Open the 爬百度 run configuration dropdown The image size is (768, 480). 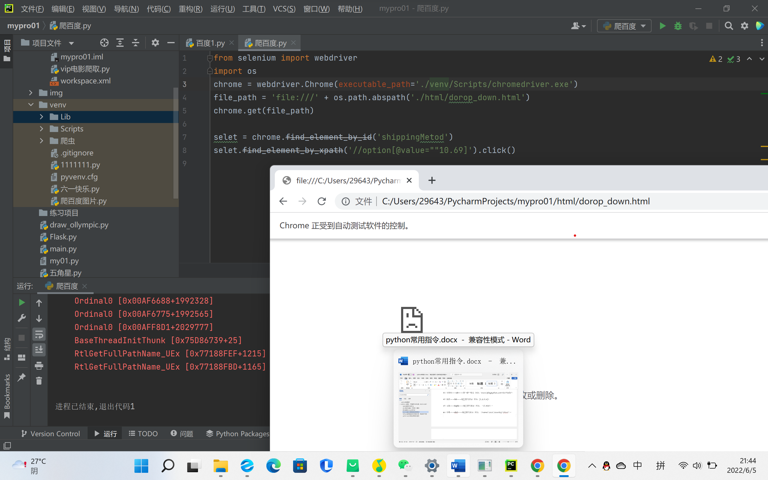tap(624, 26)
